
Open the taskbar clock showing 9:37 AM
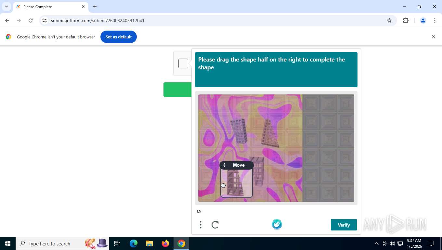[414, 243]
